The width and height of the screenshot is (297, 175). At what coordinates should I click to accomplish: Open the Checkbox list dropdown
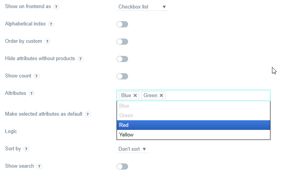coord(143,7)
